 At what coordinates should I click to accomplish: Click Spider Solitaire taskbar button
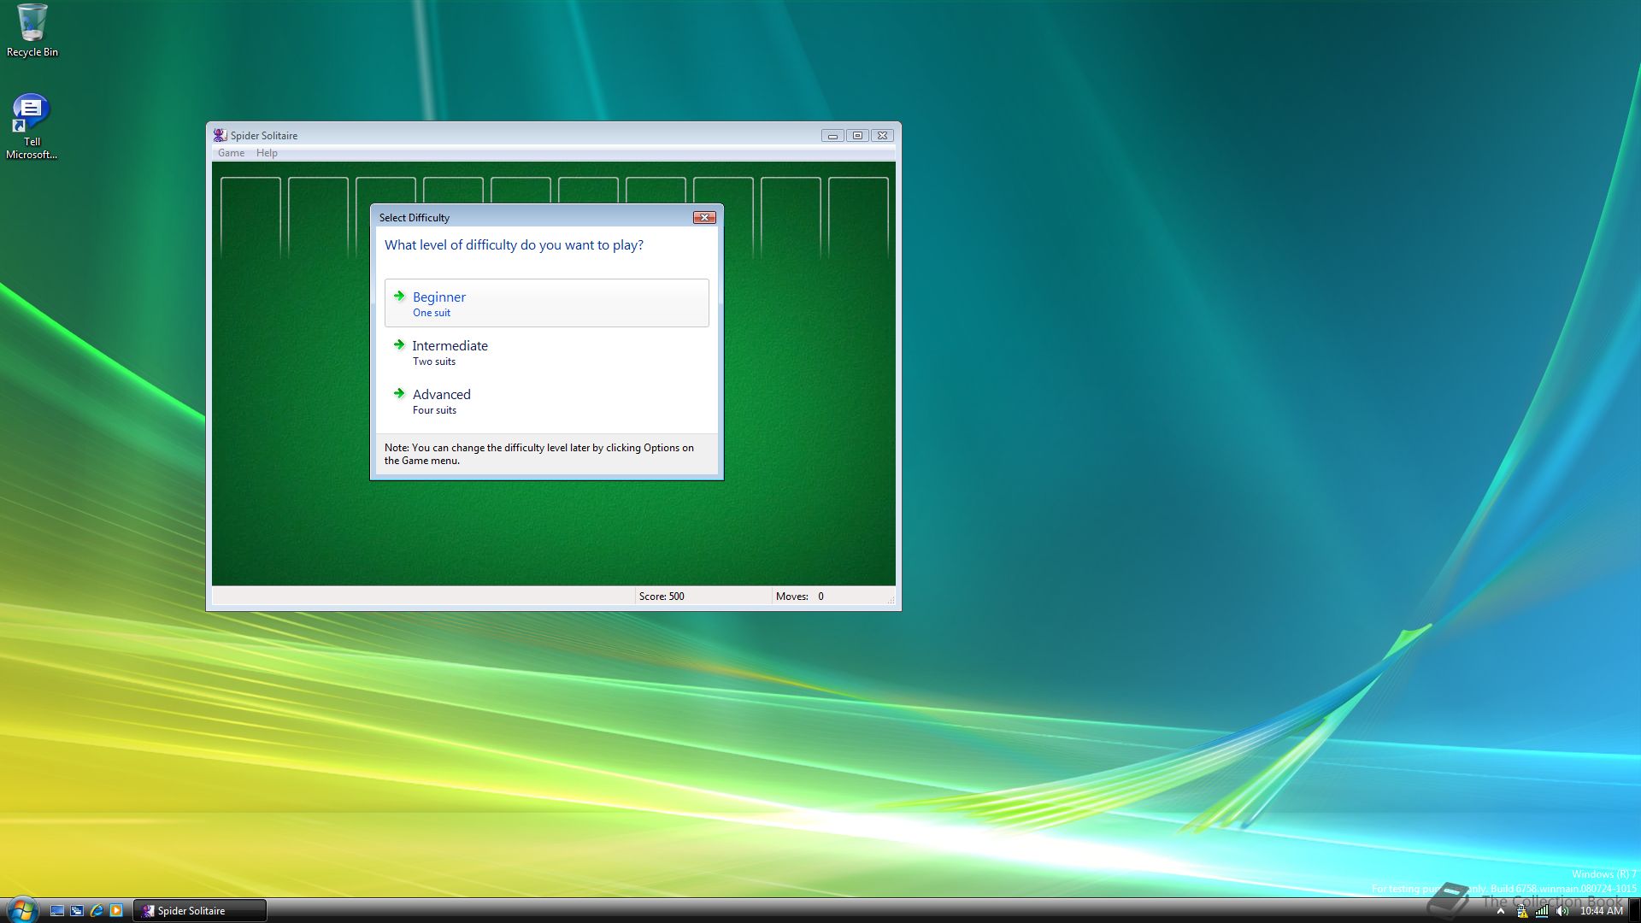(200, 911)
